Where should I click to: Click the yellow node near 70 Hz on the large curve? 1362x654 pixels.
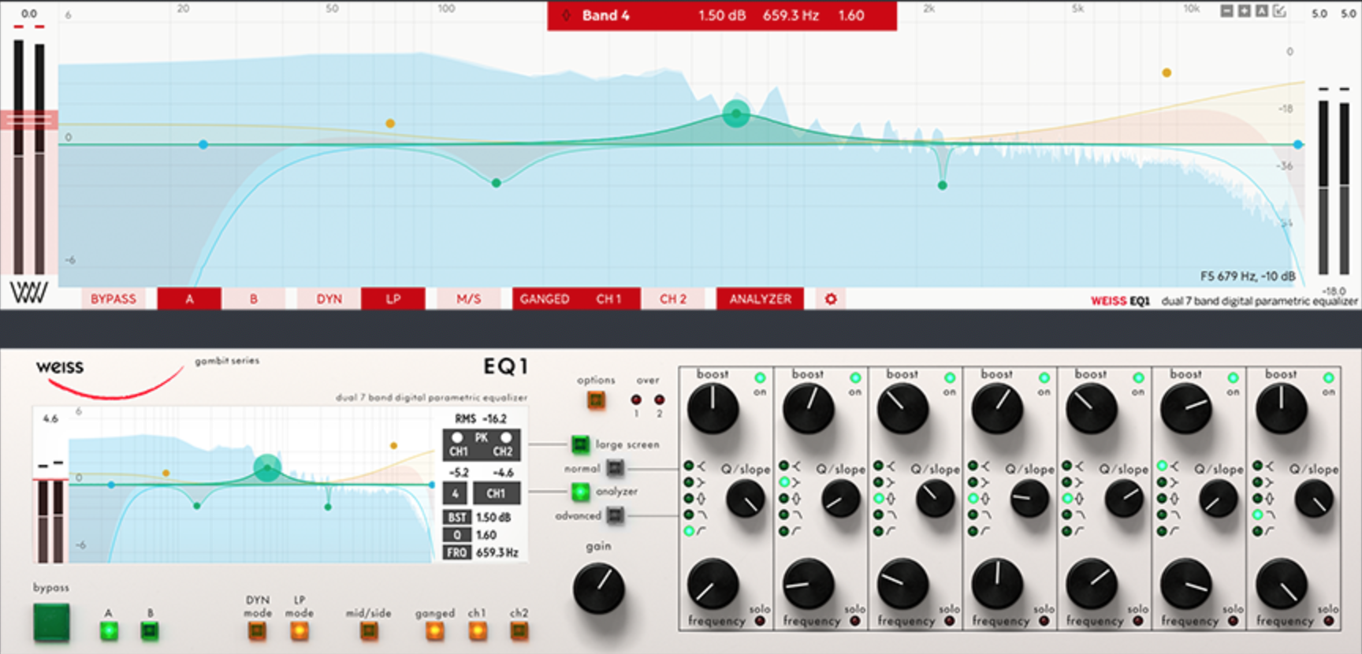390,123
